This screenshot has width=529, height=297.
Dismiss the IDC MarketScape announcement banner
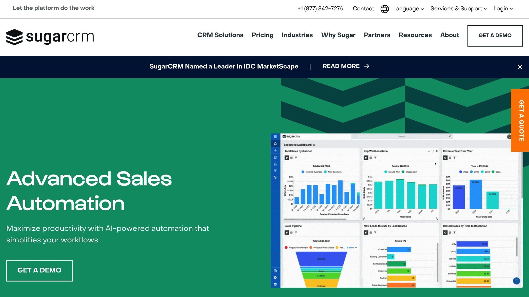pyautogui.click(x=520, y=67)
